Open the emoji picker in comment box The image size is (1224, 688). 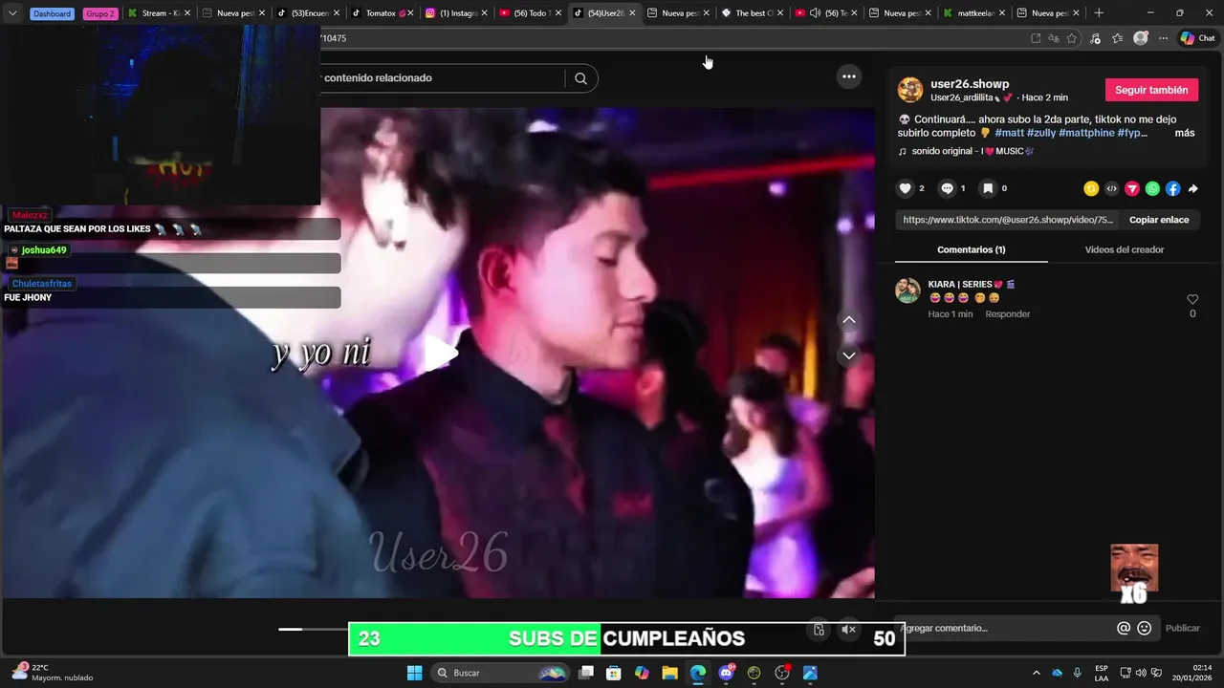coord(1144,628)
